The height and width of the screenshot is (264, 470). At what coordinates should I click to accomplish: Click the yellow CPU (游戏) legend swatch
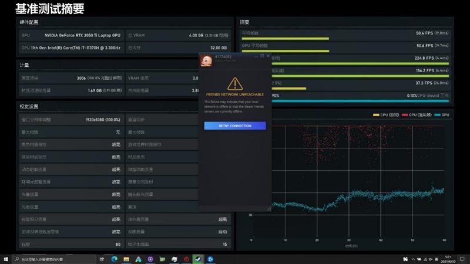coord(376,115)
